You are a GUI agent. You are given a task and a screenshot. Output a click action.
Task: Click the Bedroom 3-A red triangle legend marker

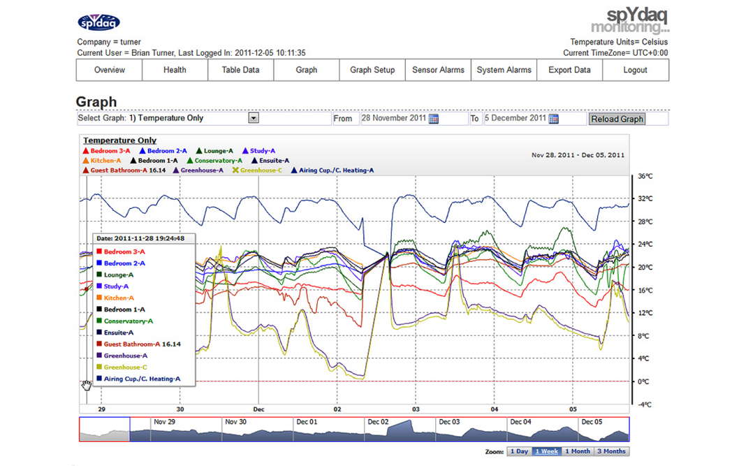[86, 151]
